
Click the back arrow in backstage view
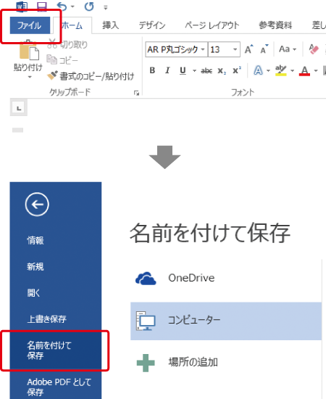pyautogui.click(x=37, y=205)
